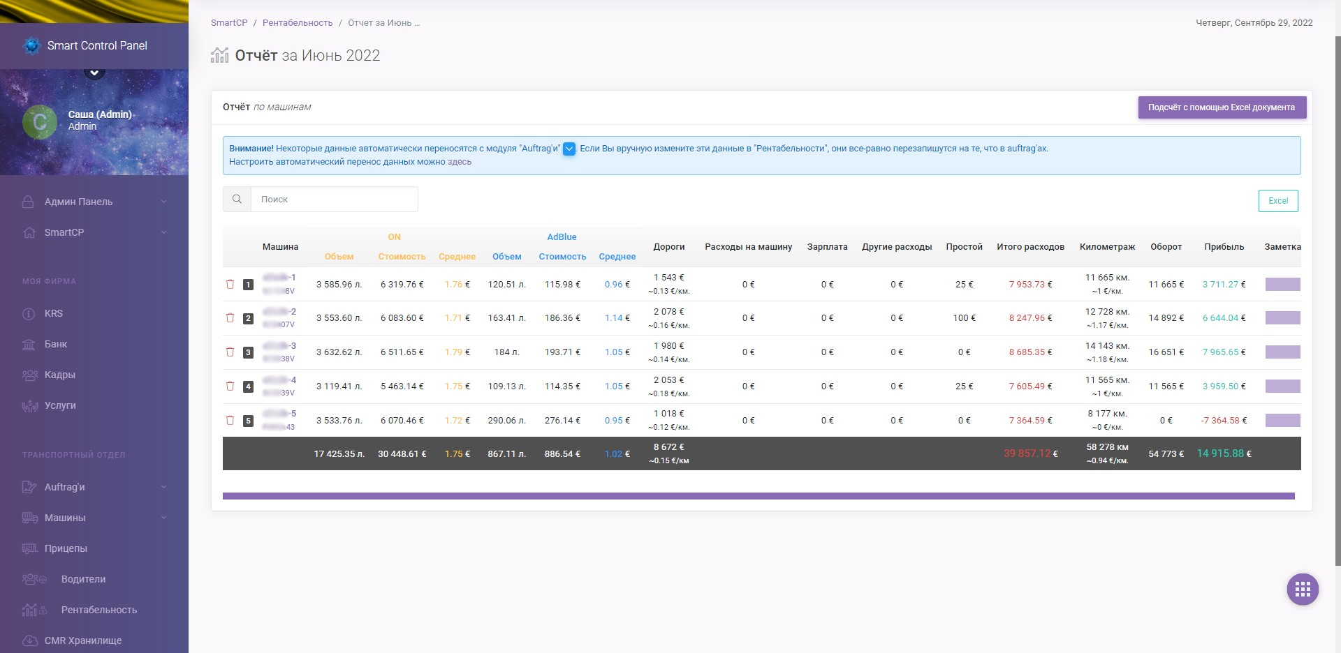1341x653 pixels.
Task: Click Подсчёт с помощью Excel документа button
Action: 1222,107
